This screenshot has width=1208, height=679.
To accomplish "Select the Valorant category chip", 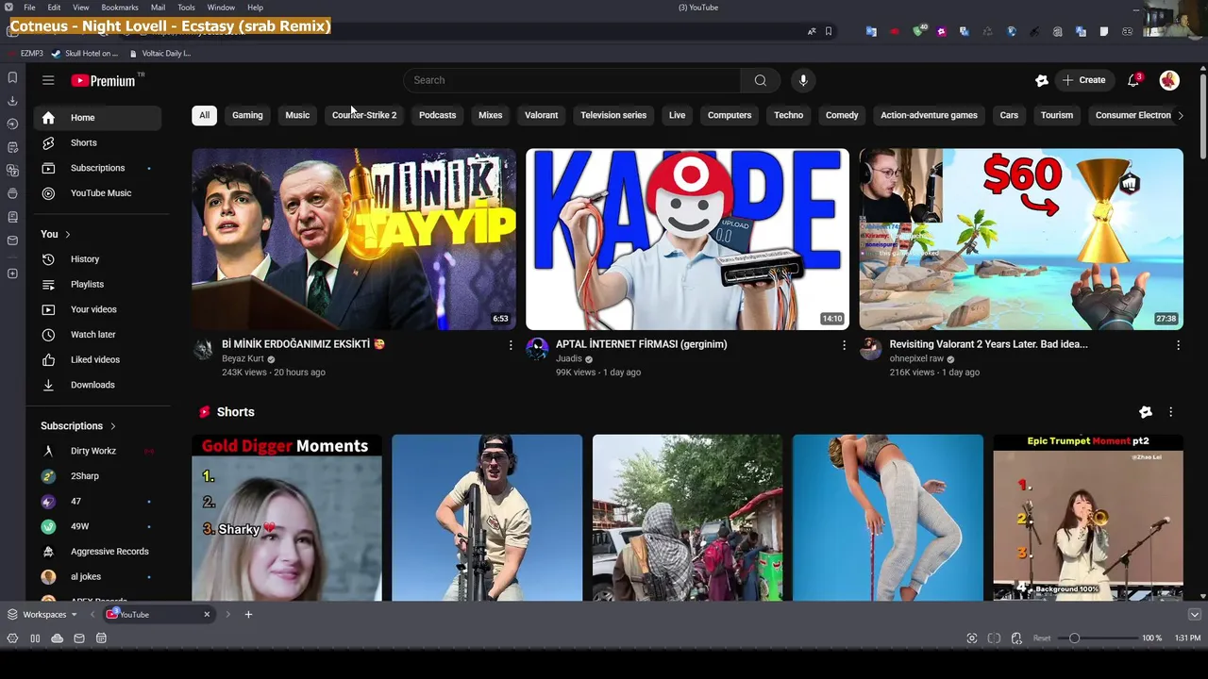I will 541,115.
